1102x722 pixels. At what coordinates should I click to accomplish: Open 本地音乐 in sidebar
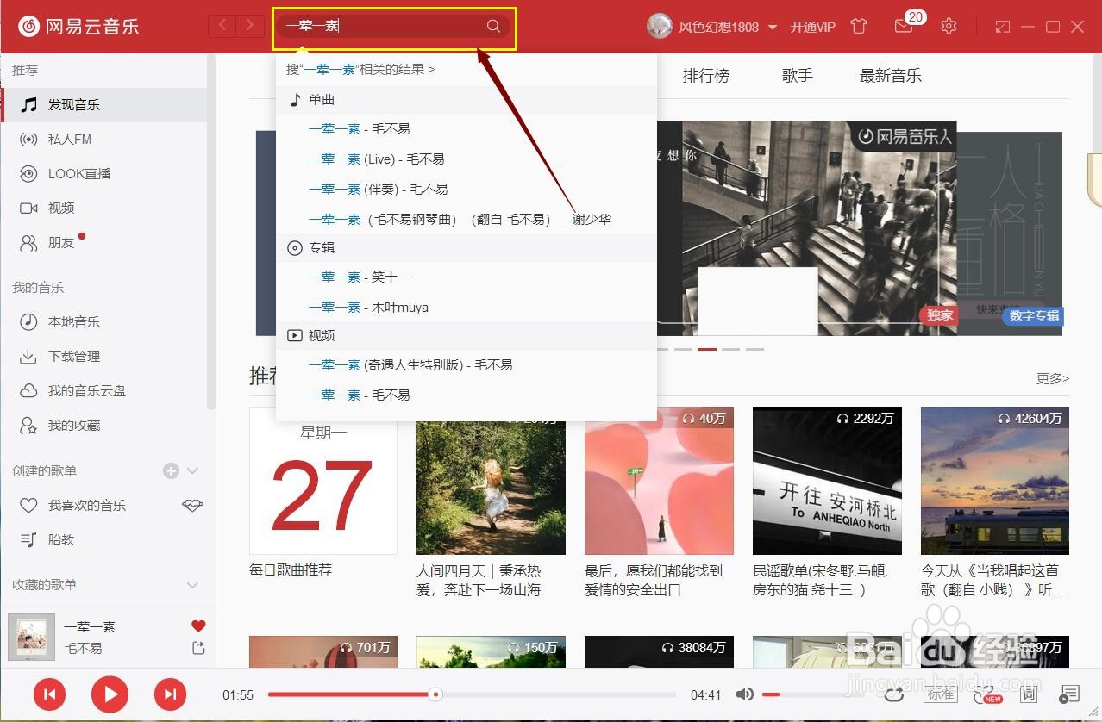coord(103,321)
